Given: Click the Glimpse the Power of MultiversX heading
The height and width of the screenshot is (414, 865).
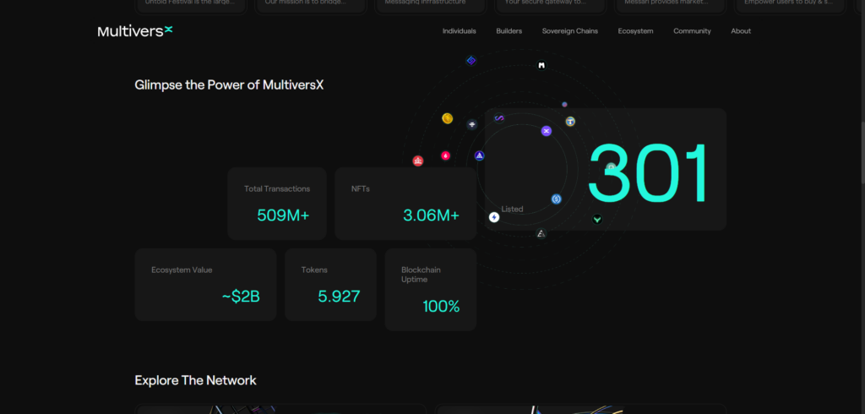Looking at the screenshot, I should (230, 85).
